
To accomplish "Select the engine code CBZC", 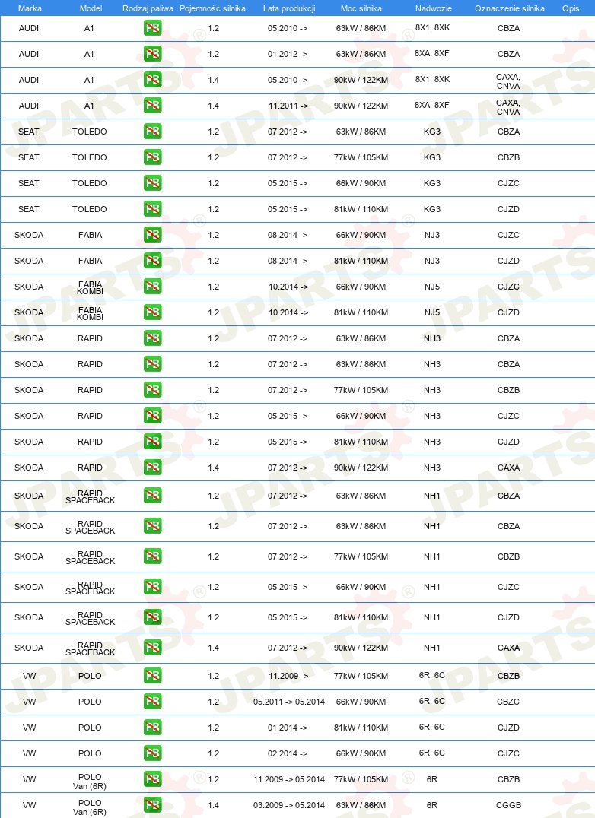I will [508, 702].
